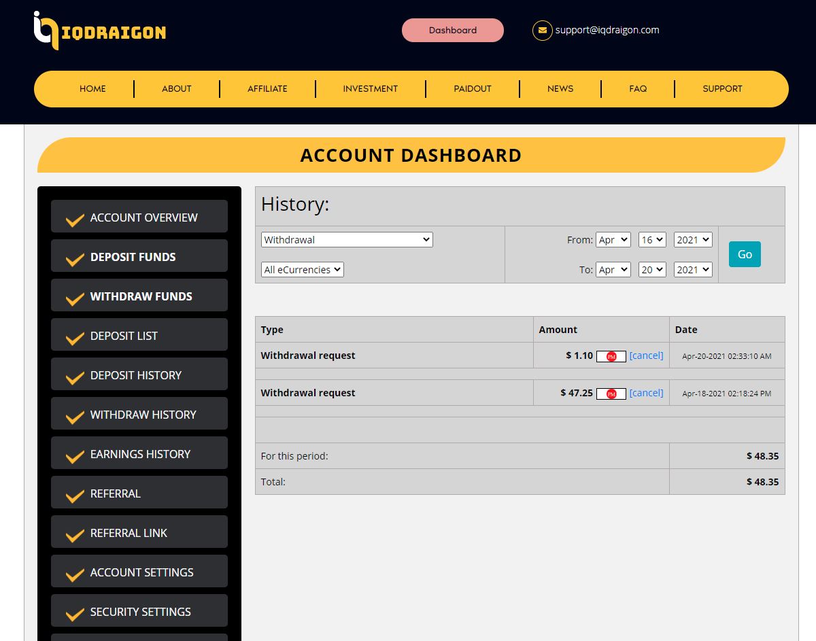Click checkmark icon beside Account Overview
The height and width of the screenshot is (641, 816).
coord(75,220)
